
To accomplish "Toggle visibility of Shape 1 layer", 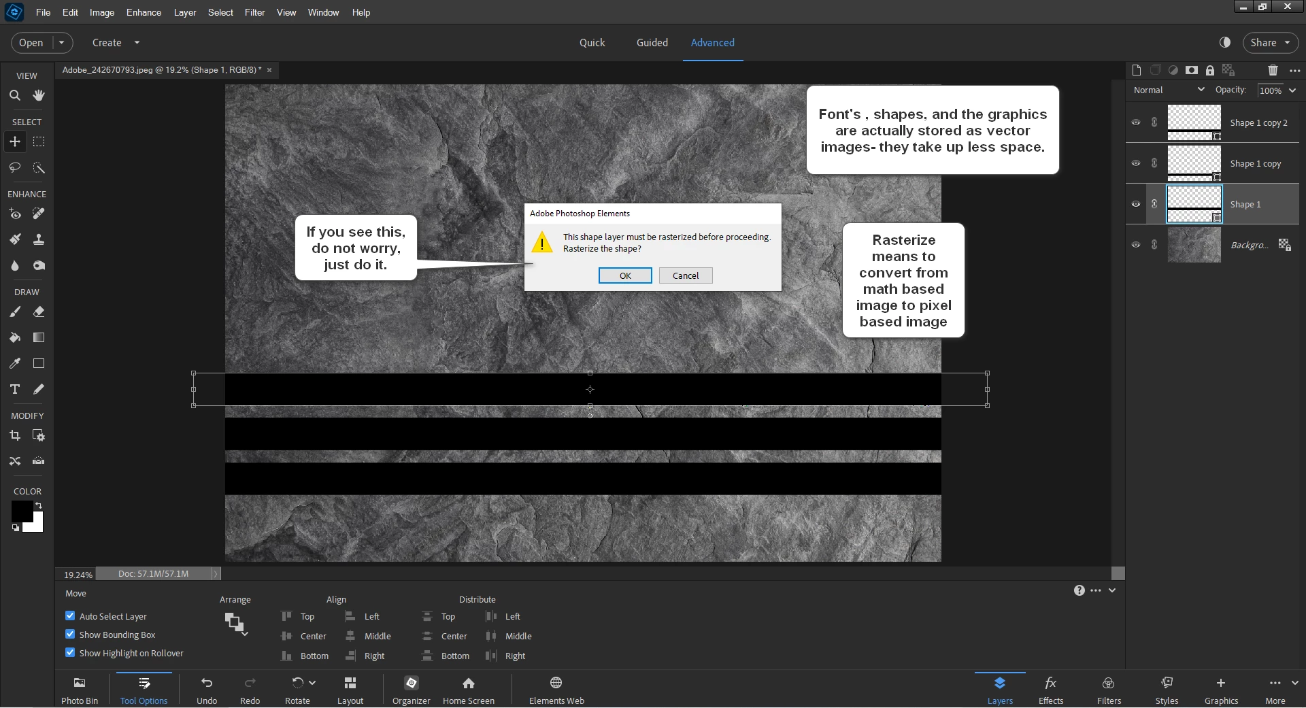I will tap(1136, 204).
